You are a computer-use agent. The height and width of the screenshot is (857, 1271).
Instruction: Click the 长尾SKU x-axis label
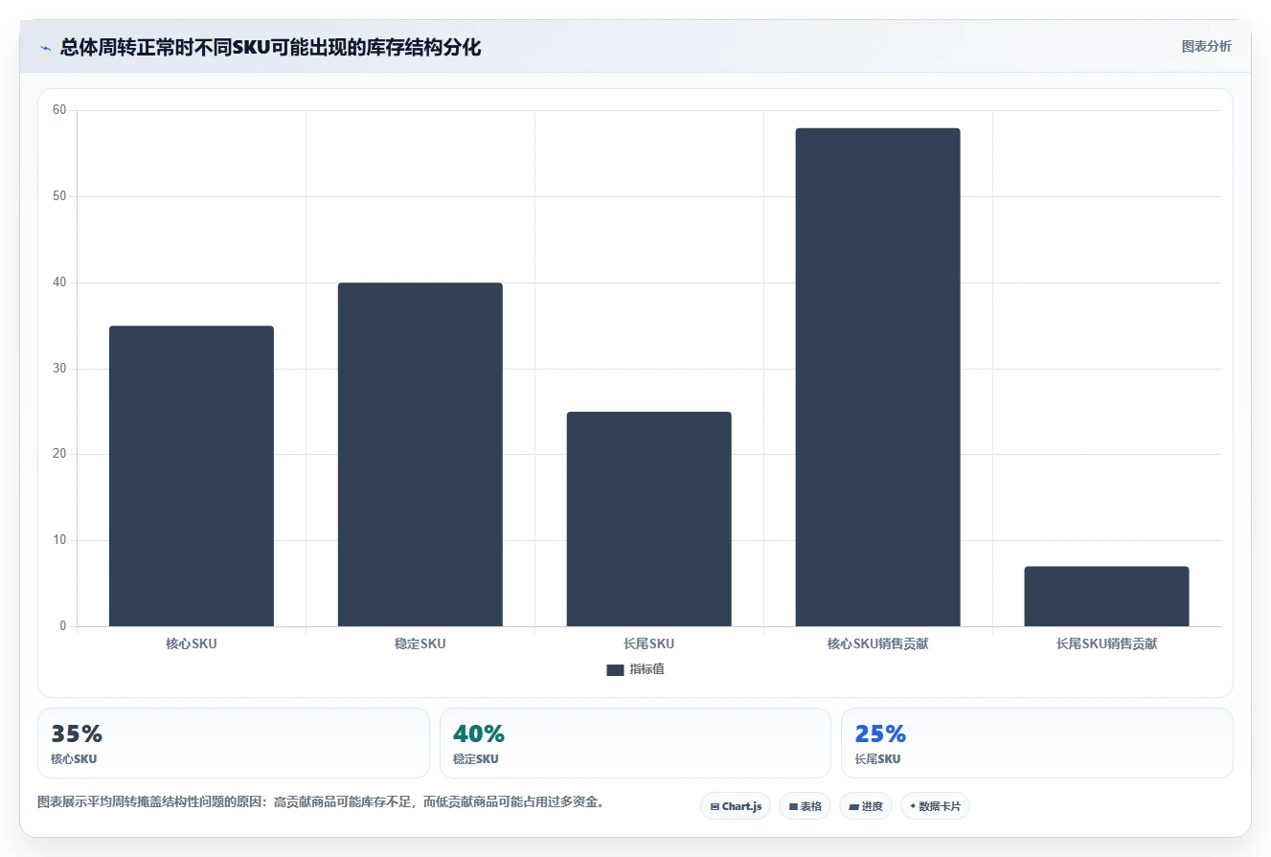click(649, 643)
